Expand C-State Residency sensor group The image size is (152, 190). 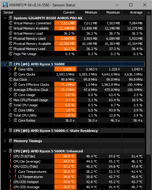coord(5,130)
